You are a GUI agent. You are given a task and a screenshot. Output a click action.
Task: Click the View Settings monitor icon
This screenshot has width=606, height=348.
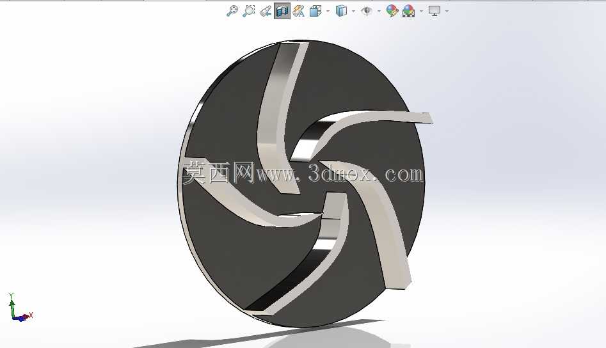[435, 11]
